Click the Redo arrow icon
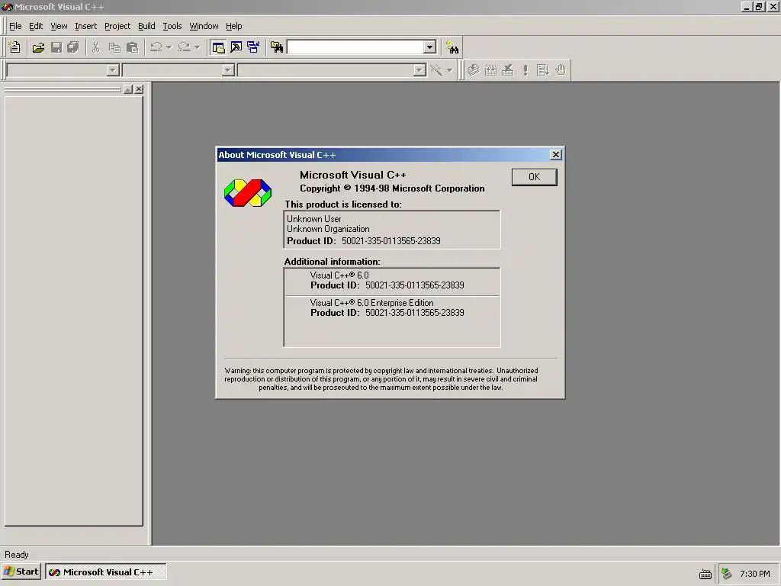781x586 pixels. point(185,47)
